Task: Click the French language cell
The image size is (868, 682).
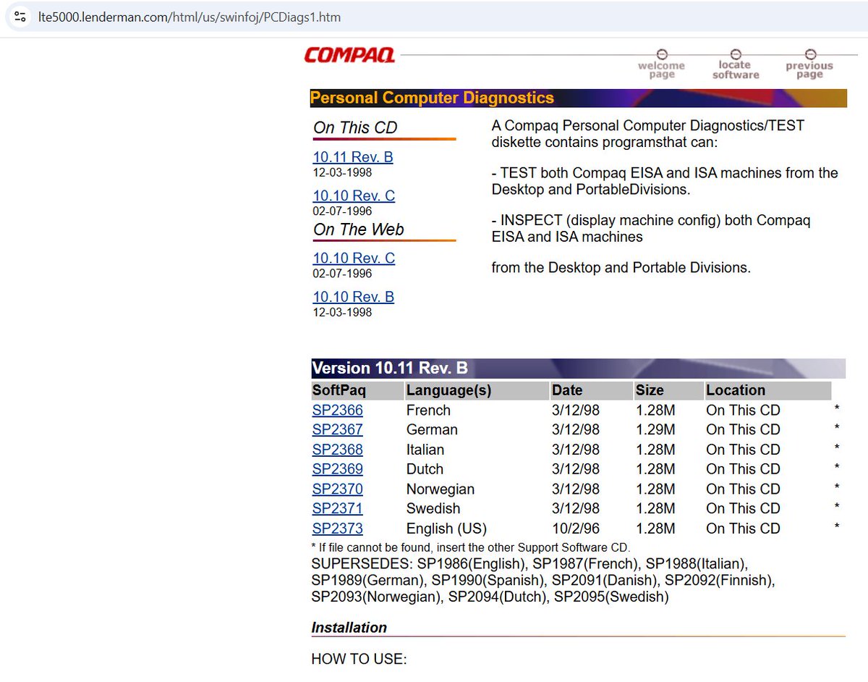Action: [428, 410]
